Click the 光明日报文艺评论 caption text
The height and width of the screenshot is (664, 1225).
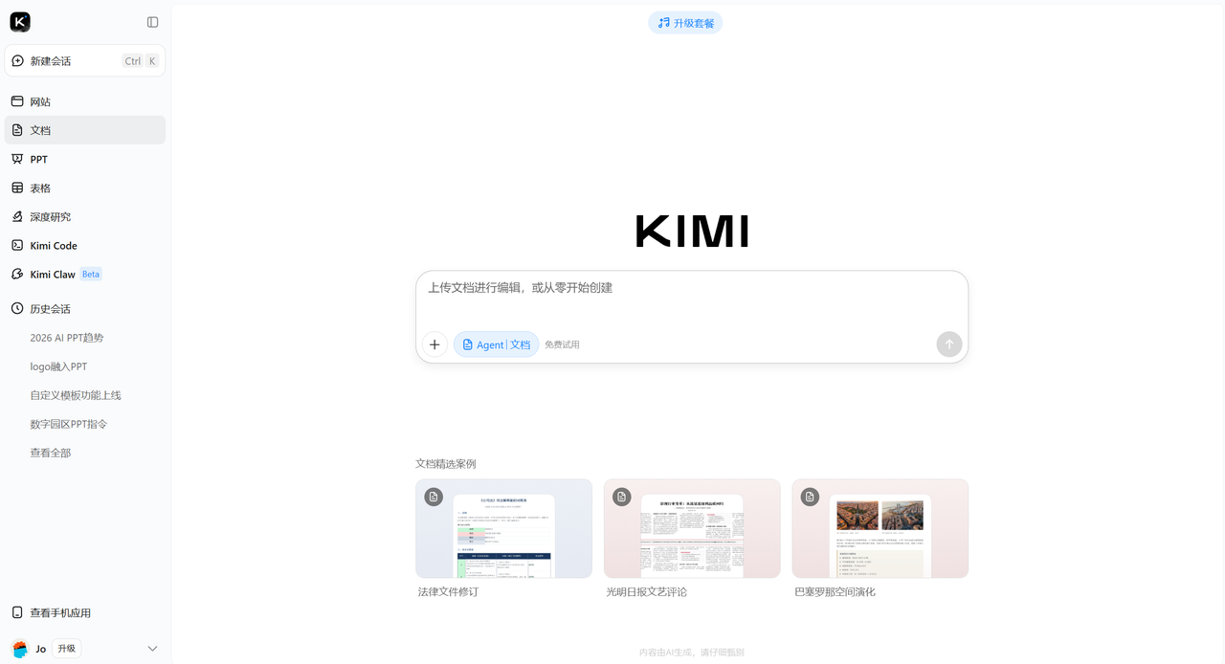pos(646,592)
